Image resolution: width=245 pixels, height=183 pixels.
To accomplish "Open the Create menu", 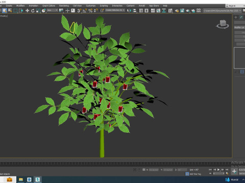I will click(9, 6).
